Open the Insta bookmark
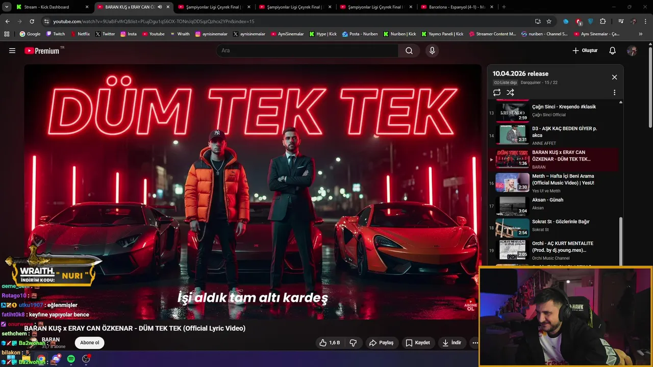This screenshot has height=367, width=653. (x=129, y=34)
